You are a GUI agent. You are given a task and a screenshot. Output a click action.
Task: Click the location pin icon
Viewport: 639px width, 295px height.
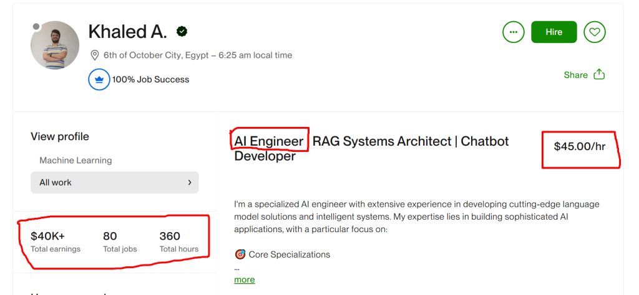pyautogui.click(x=95, y=55)
